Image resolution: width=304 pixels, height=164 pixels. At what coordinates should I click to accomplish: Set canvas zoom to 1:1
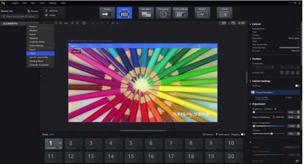(x=66, y=23)
